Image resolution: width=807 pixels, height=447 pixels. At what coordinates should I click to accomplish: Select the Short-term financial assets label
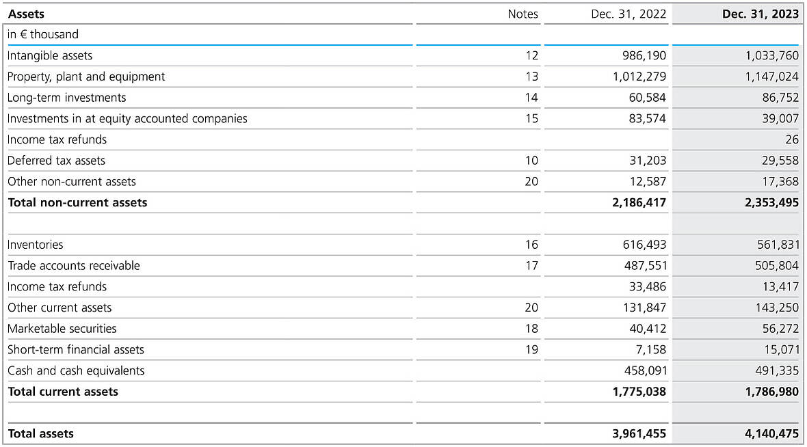pyautogui.click(x=76, y=350)
